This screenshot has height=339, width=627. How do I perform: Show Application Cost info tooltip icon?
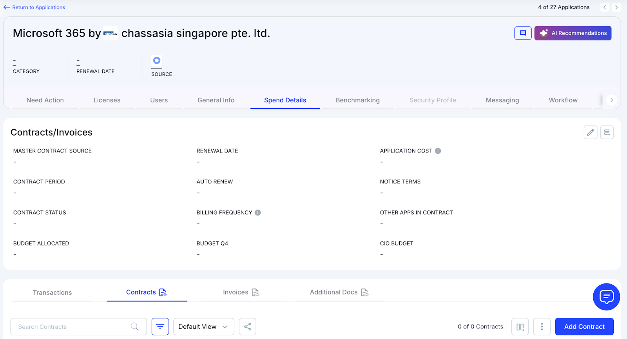[x=438, y=151]
